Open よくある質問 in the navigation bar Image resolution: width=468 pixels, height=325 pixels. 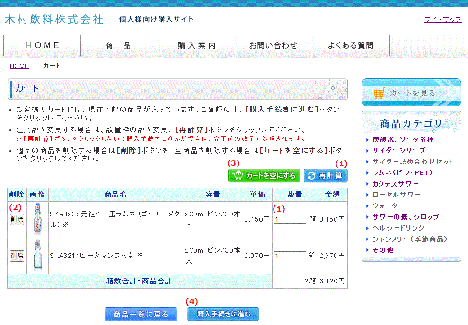pos(351,46)
